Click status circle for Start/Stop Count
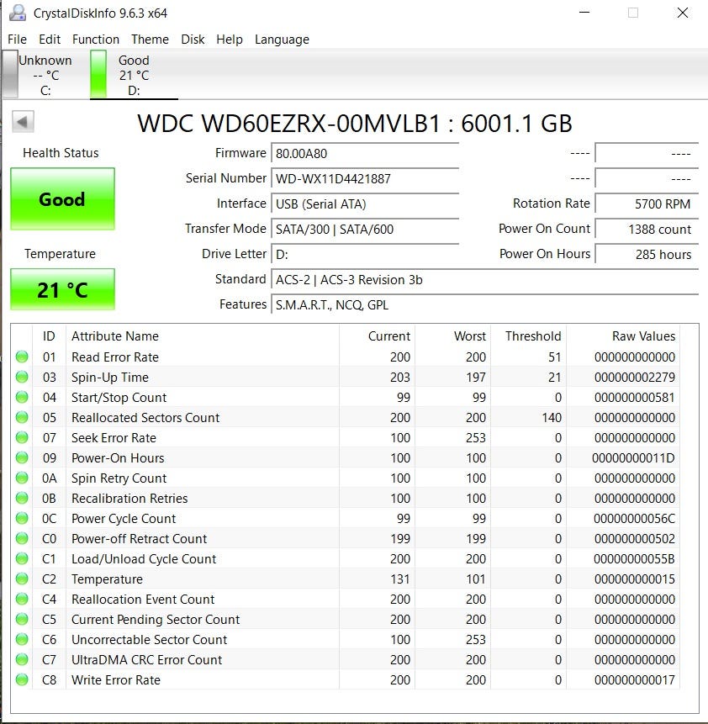Viewport: 708px width, 724px height. point(22,397)
